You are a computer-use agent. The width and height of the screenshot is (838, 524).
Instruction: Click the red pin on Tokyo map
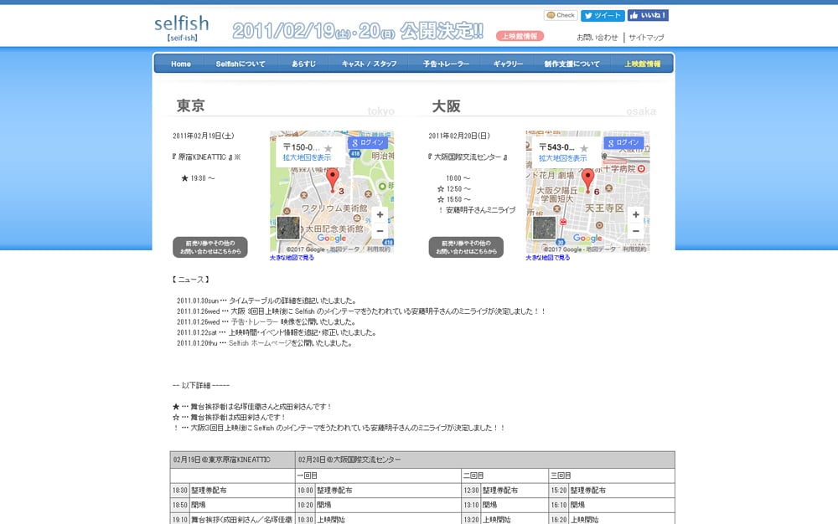[x=332, y=178]
